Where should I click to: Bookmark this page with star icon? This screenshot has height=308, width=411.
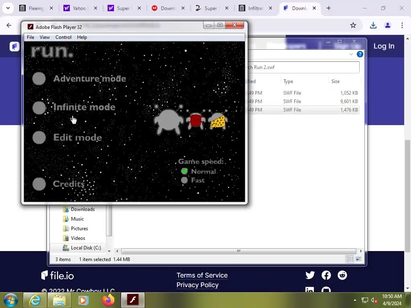coord(353,25)
